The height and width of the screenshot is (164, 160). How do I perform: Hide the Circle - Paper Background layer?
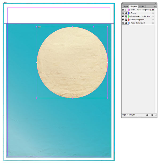pyautogui.click(x=123, y=10)
